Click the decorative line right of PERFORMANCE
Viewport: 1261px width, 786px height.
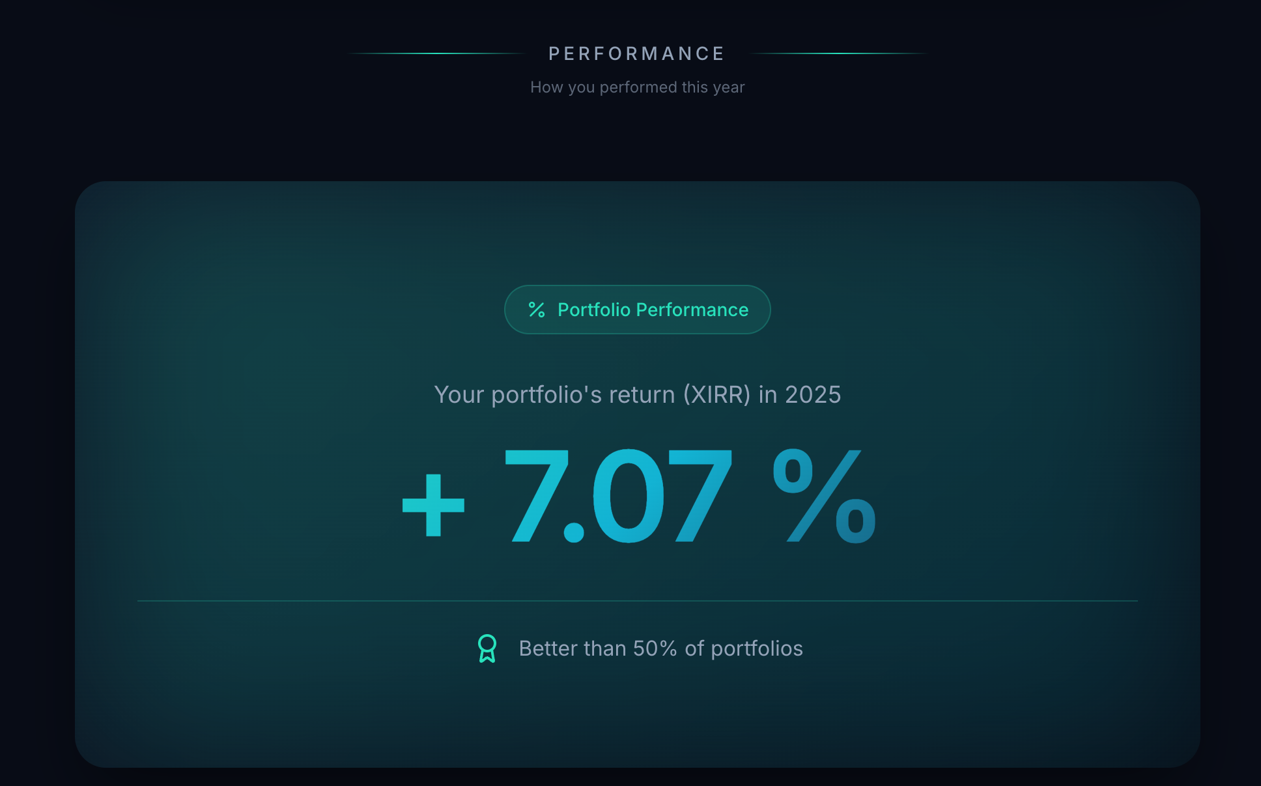839,53
